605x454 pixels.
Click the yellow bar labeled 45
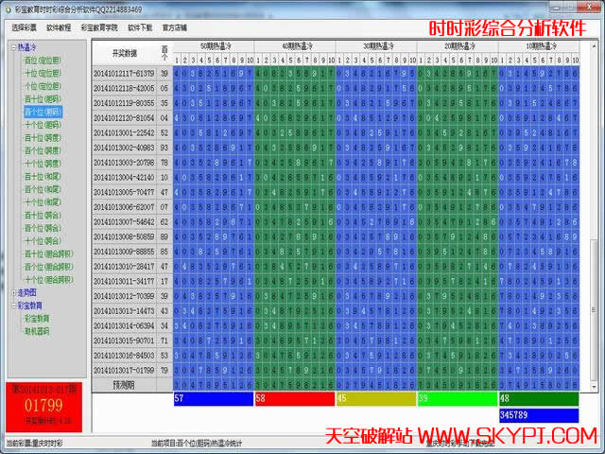coord(375,400)
